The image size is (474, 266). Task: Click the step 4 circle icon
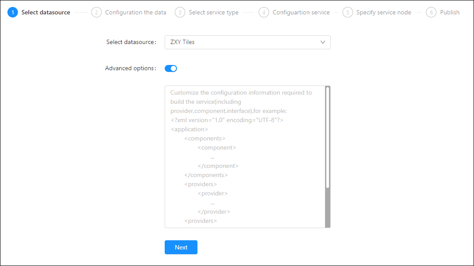point(264,12)
